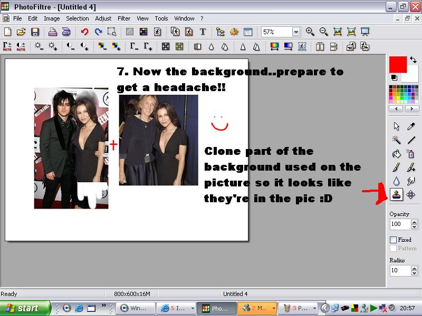Viewport: 422px width, 316px height.
Task: Open the Text tool (T icon)
Action: pos(203,32)
